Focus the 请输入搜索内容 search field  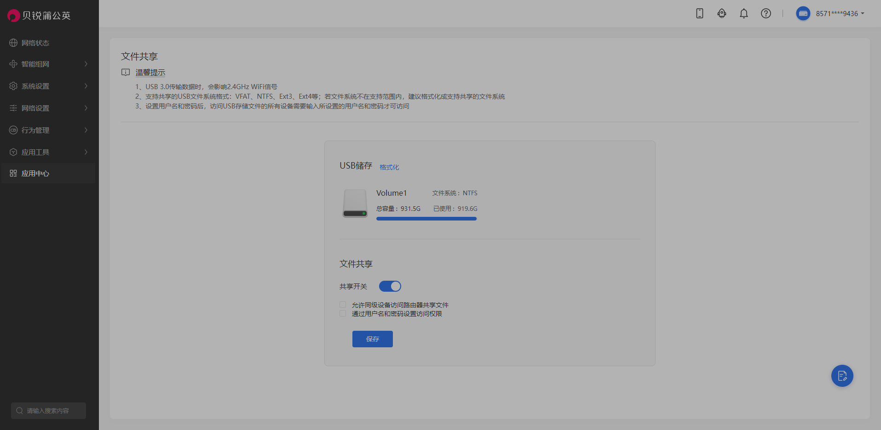[48, 411]
